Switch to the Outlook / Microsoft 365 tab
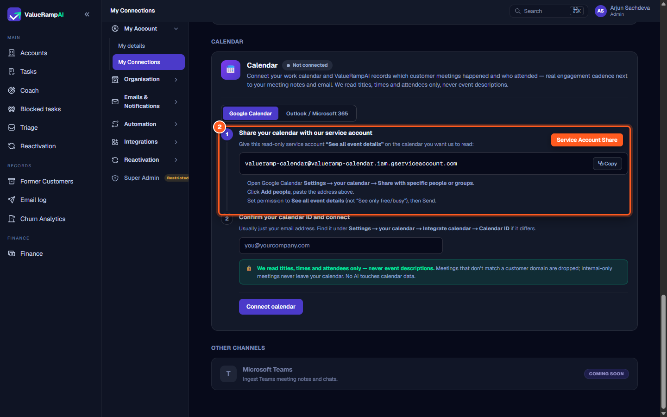 tap(317, 114)
